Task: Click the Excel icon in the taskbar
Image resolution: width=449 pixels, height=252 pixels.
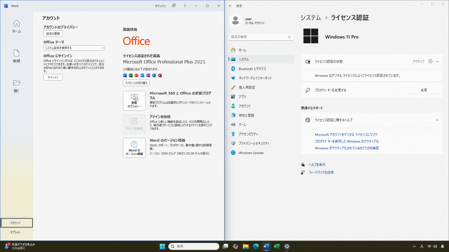Action: [277, 246]
